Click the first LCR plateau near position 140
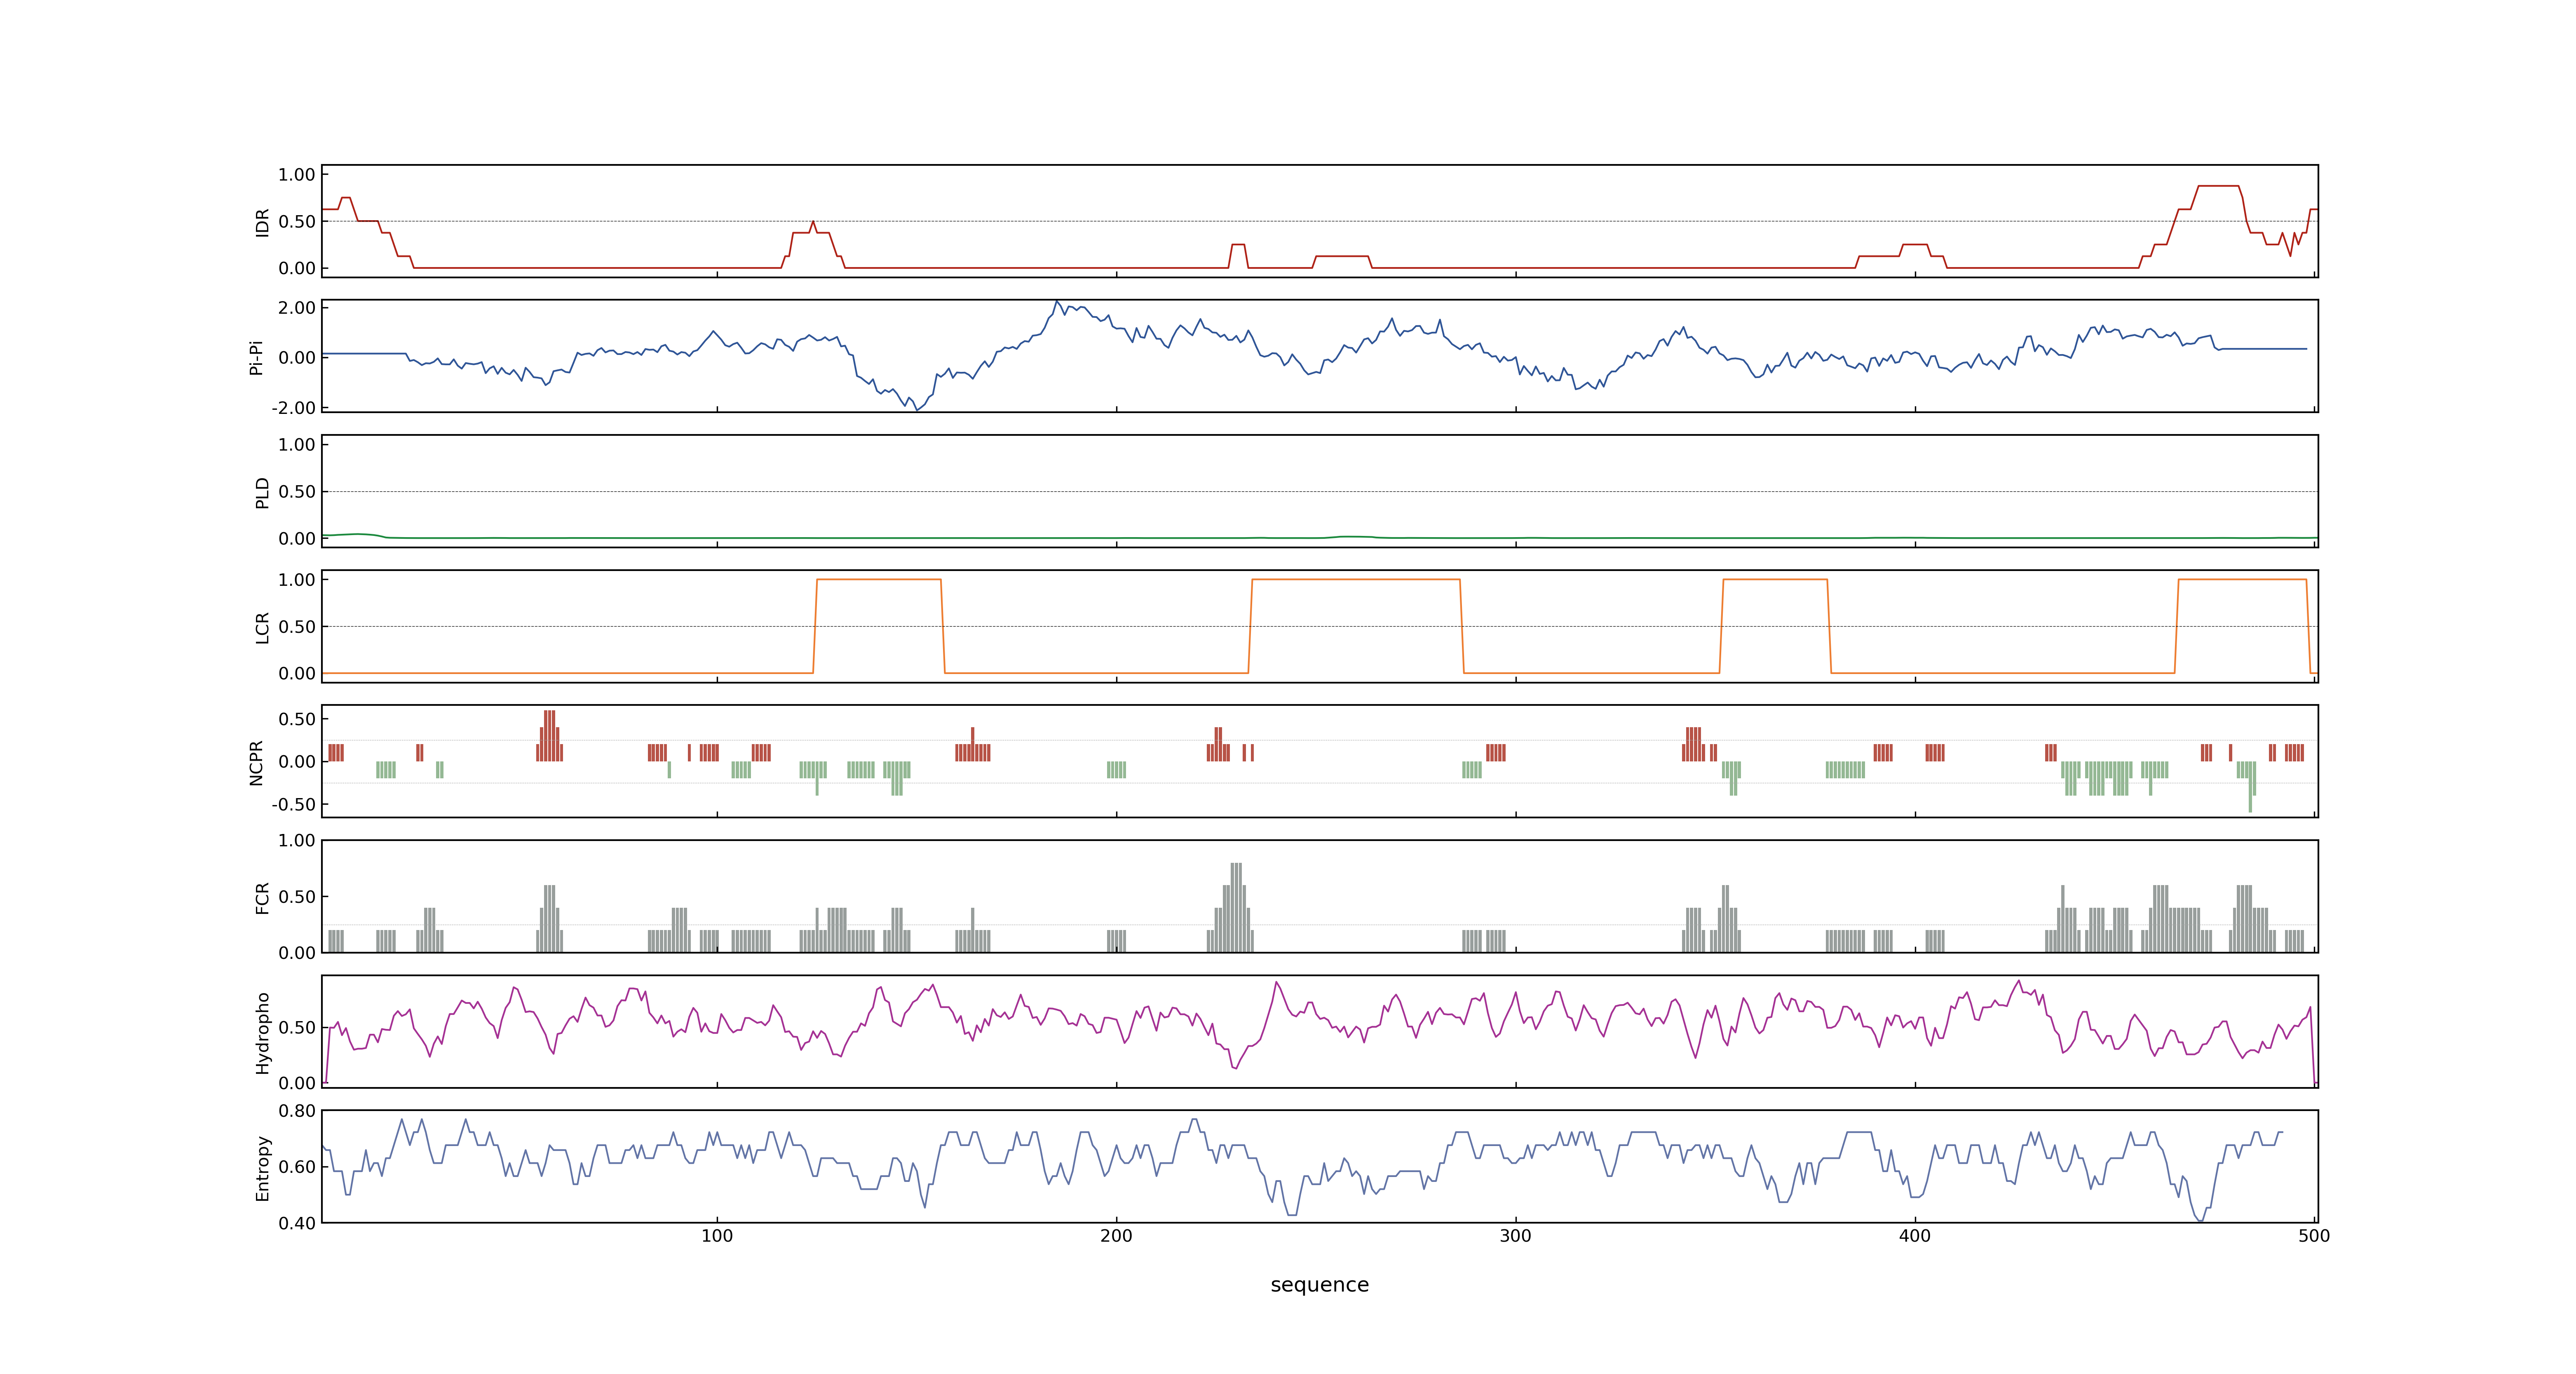 pyautogui.click(x=879, y=580)
